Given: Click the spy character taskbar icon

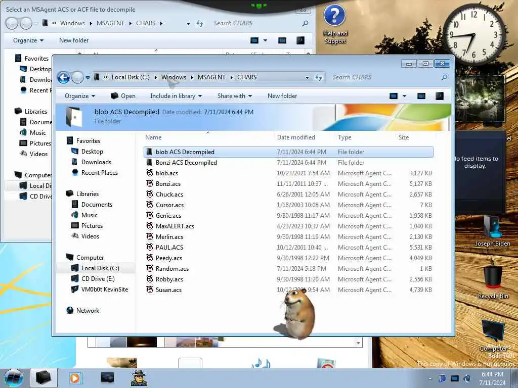Looking at the screenshot, I should (139, 378).
